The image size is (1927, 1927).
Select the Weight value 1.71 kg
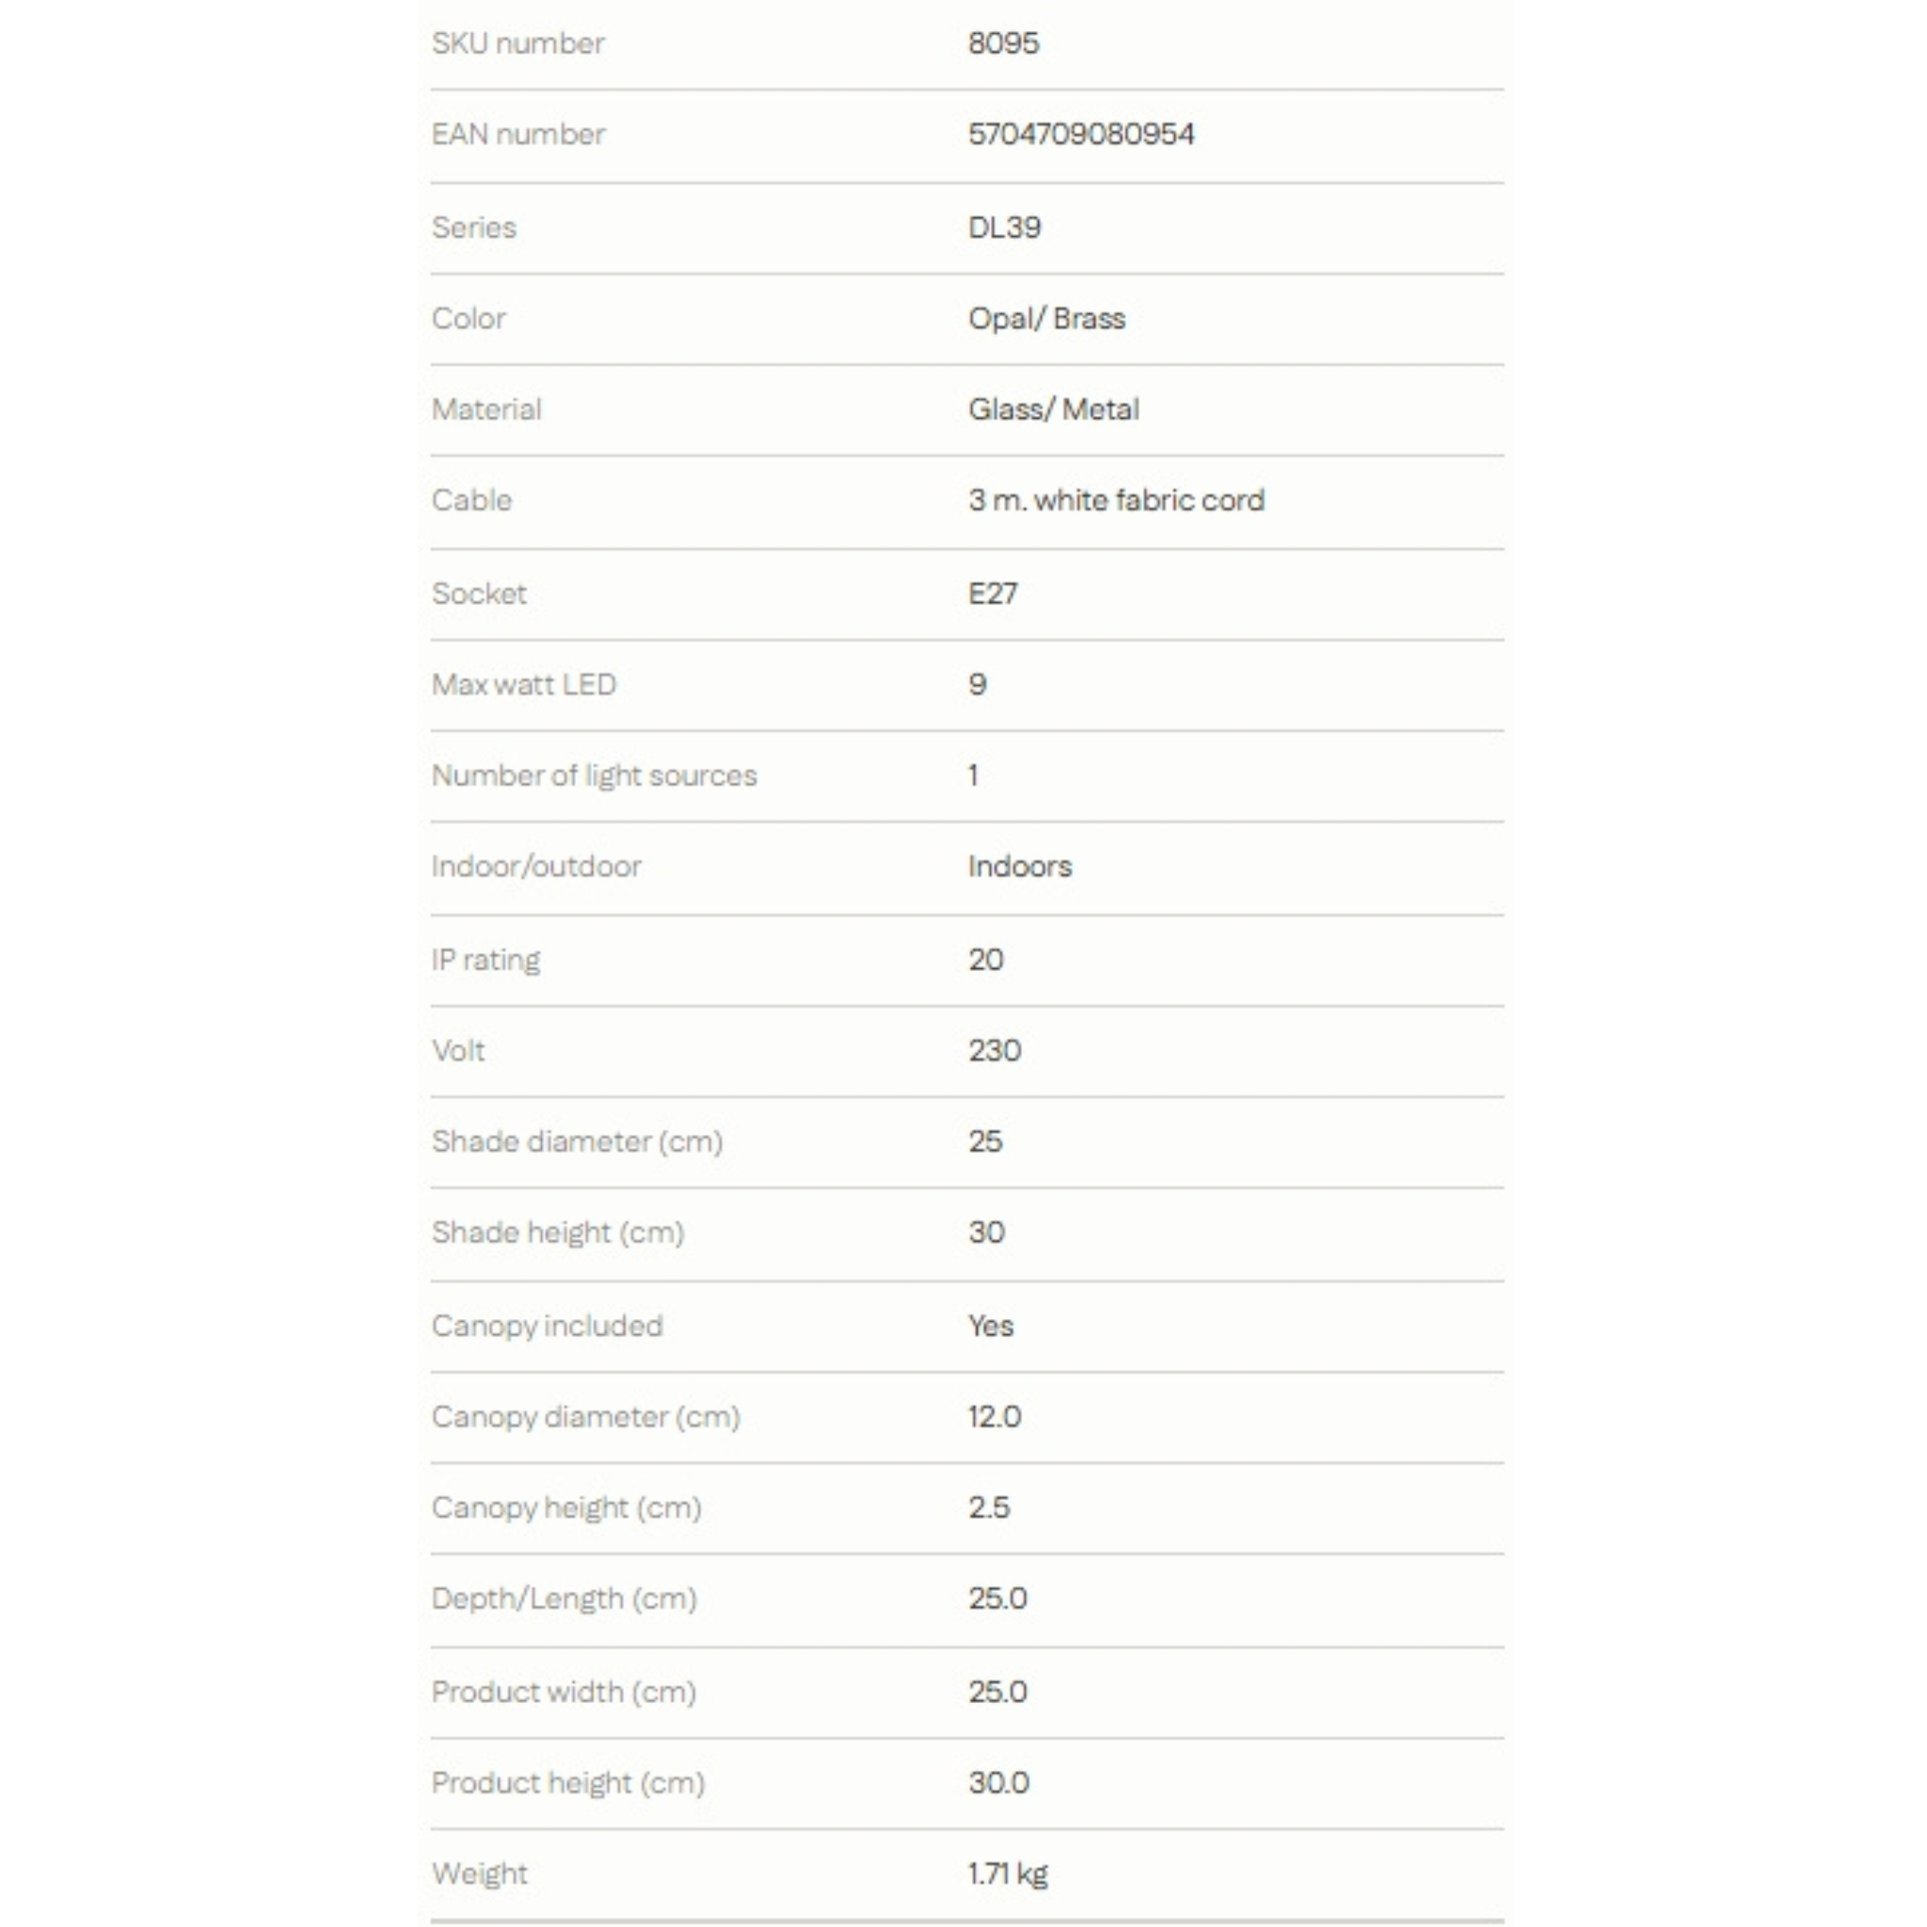coord(1008,1874)
